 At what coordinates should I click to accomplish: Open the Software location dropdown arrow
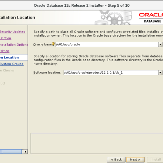(160, 73)
